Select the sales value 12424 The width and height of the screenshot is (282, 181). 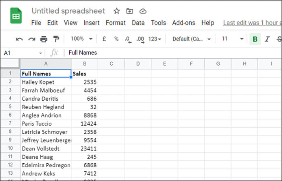tap(85, 123)
